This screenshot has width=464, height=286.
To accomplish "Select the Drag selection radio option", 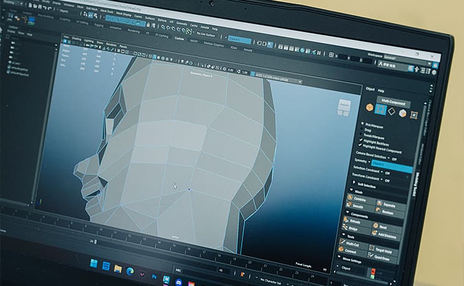I will 361,129.
